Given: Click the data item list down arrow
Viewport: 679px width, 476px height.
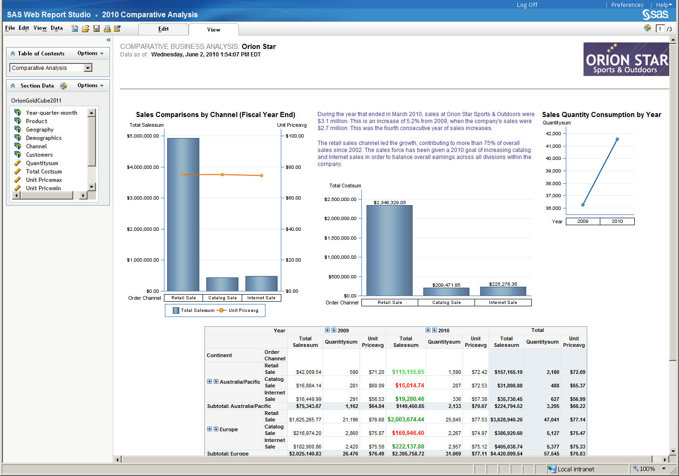Looking at the screenshot, I should click(92, 186).
